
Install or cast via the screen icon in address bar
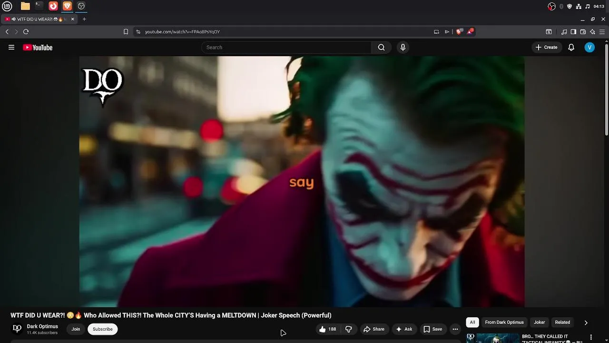point(436,31)
